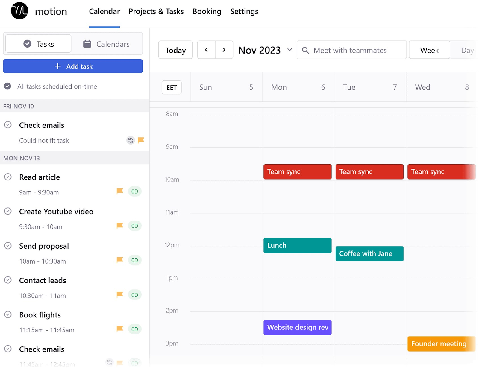The image size is (479, 368).
Task: Open the Projects & Tasks page
Action: pyautogui.click(x=156, y=11)
